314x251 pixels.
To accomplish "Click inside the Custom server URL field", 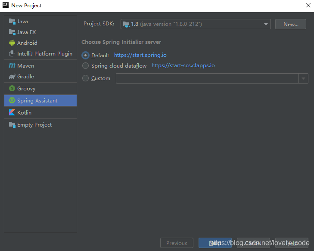I will point(207,78).
